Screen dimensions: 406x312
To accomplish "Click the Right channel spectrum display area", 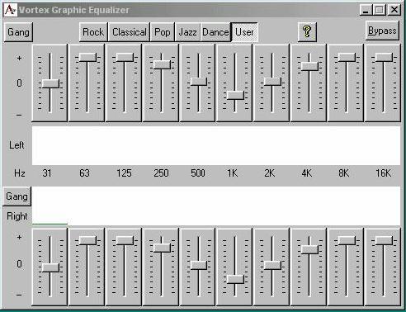I will [216, 206].
